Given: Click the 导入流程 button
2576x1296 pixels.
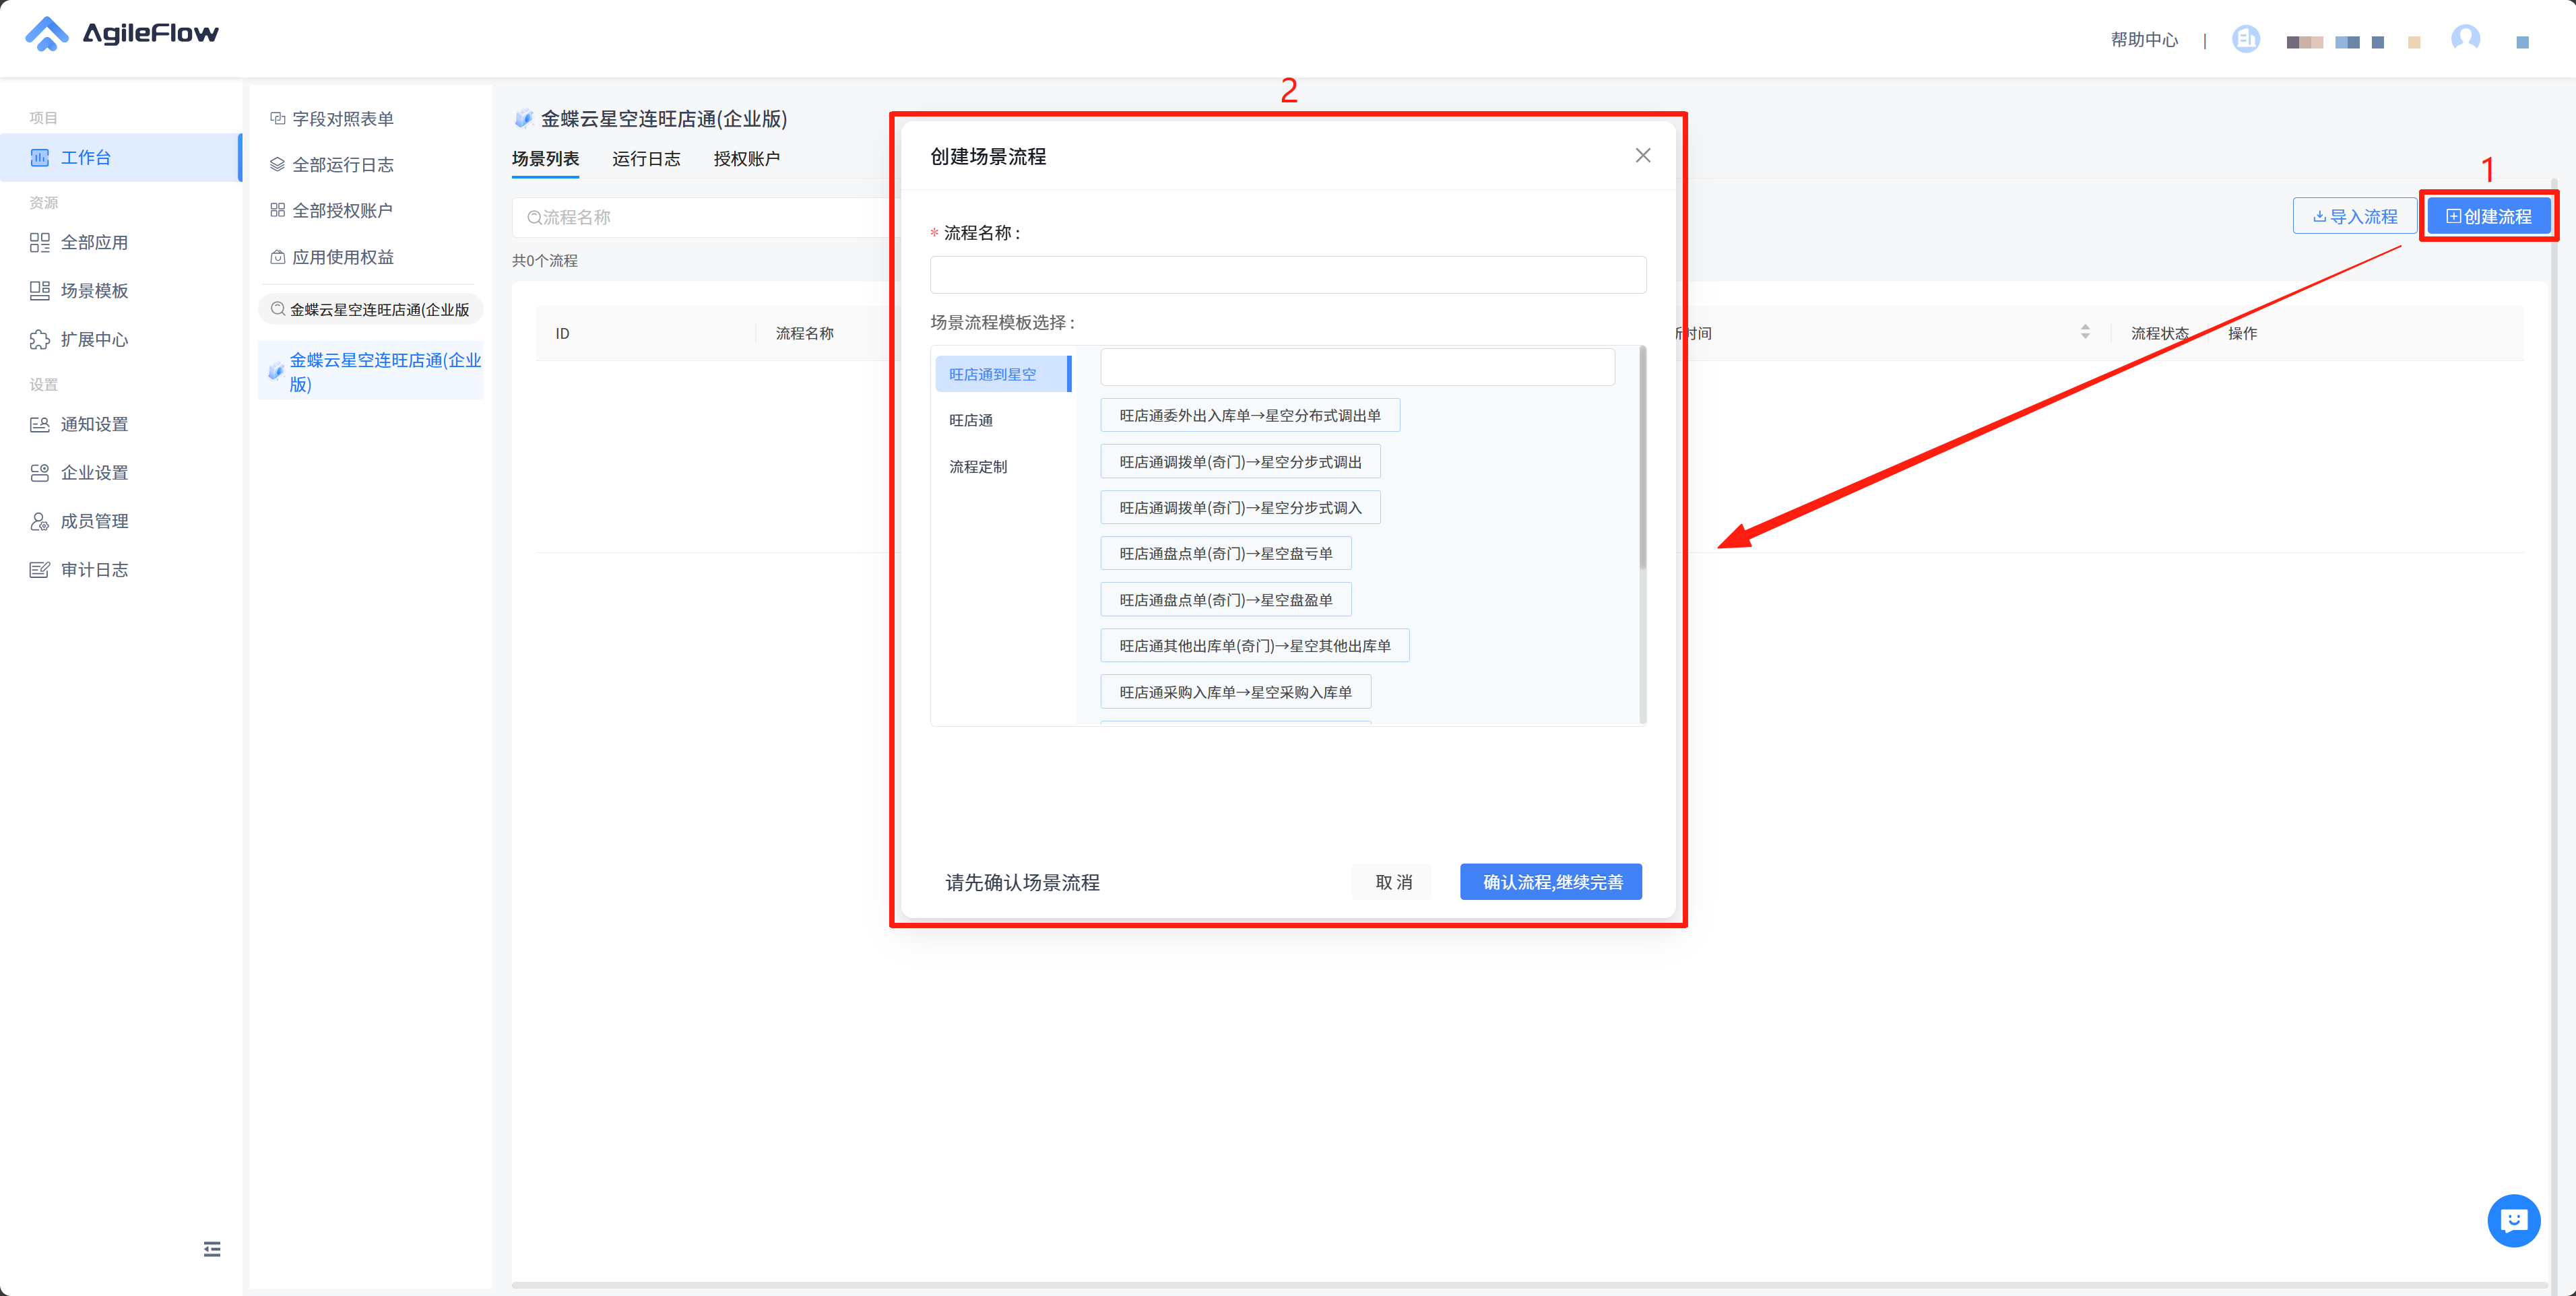Looking at the screenshot, I should (2354, 216).
